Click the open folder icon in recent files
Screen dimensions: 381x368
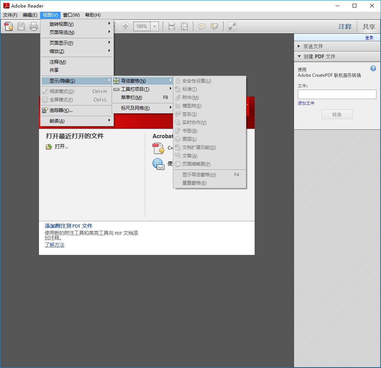(48, 146)
